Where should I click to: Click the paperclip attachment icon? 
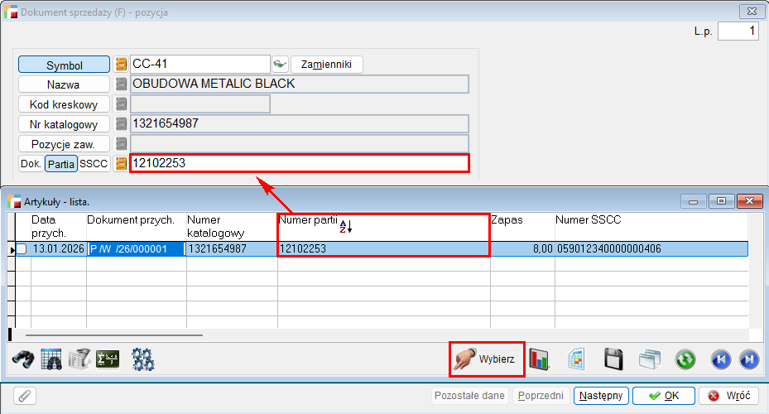pyautogui.click(x=25, y=396)
